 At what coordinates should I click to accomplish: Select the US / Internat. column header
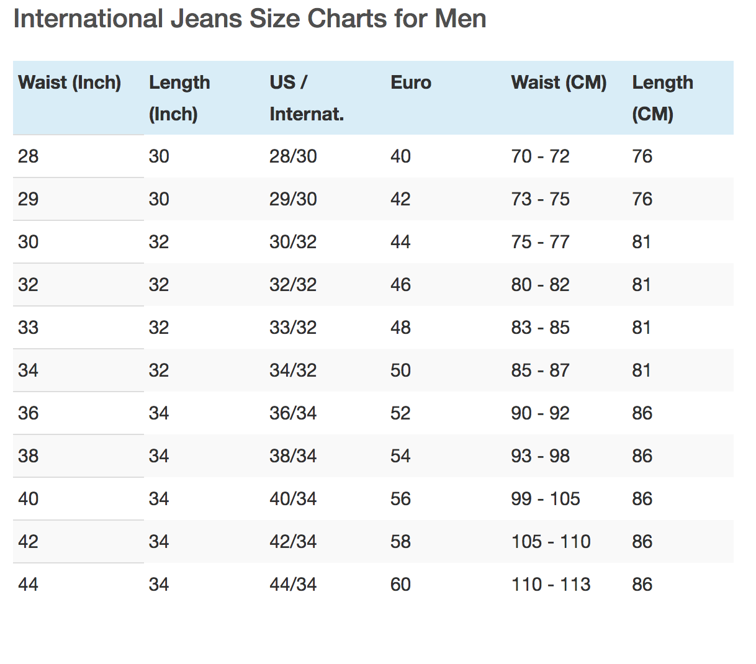307,98
